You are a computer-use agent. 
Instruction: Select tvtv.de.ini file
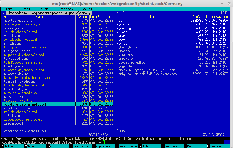coord(14,97)
